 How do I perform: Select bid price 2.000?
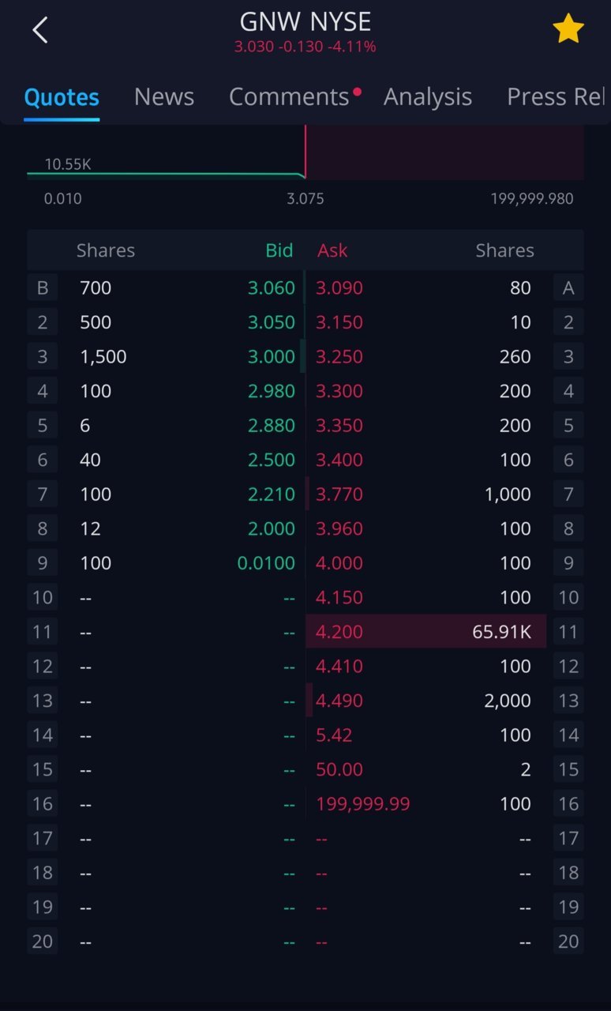click(271, 528)
